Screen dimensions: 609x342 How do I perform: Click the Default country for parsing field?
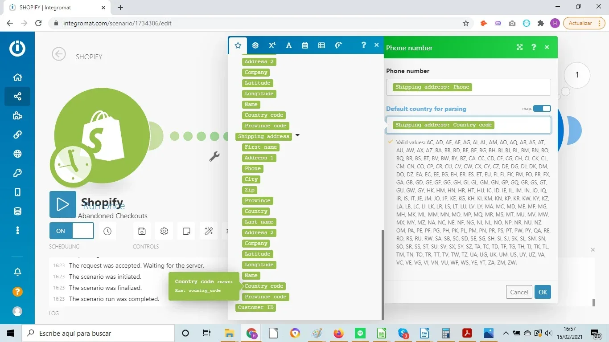[x=469, y=125]
